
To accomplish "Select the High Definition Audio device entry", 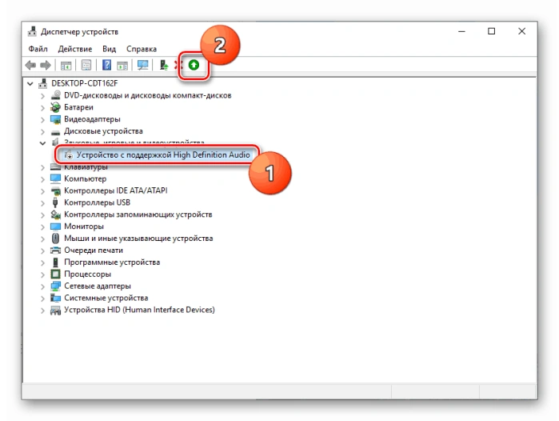I will pyautogui.click(x=163, y=154).
